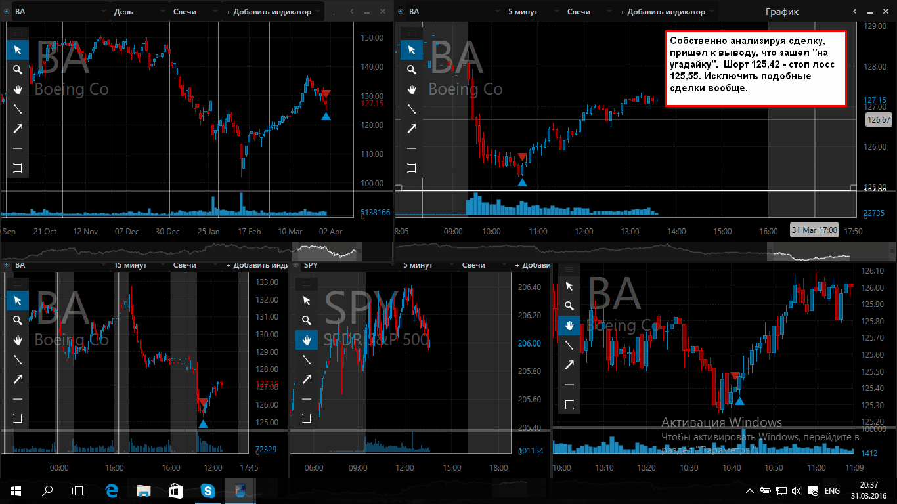Select zoom tool in bottom-right BA chart

point(569,306)
